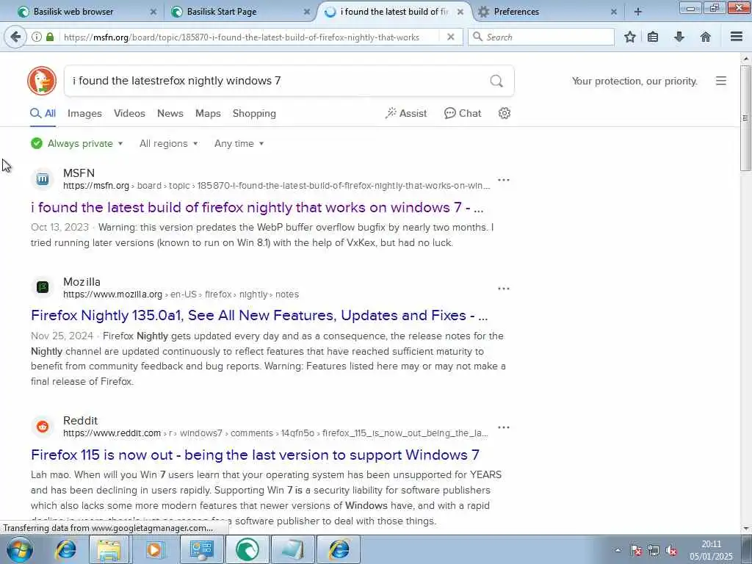Open search settings gear icon
752x564 pixels.
[x=504, y=113]
